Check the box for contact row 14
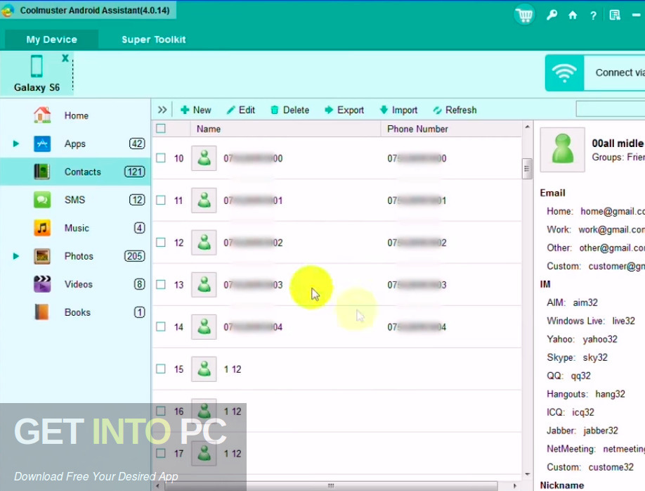 coord(161,327)
